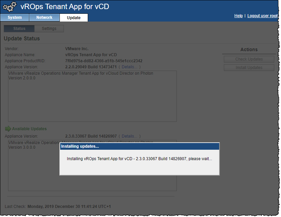Viewport: 281px width, 217px height.
Task: Open the System tab
Action: point(14,17)
